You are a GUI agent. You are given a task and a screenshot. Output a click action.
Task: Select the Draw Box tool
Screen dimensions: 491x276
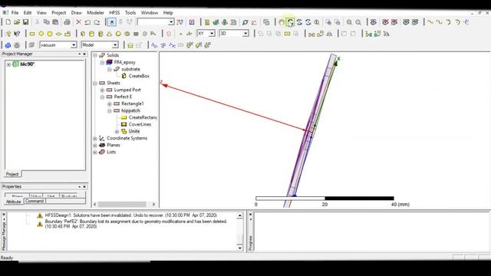pos(83,34)
